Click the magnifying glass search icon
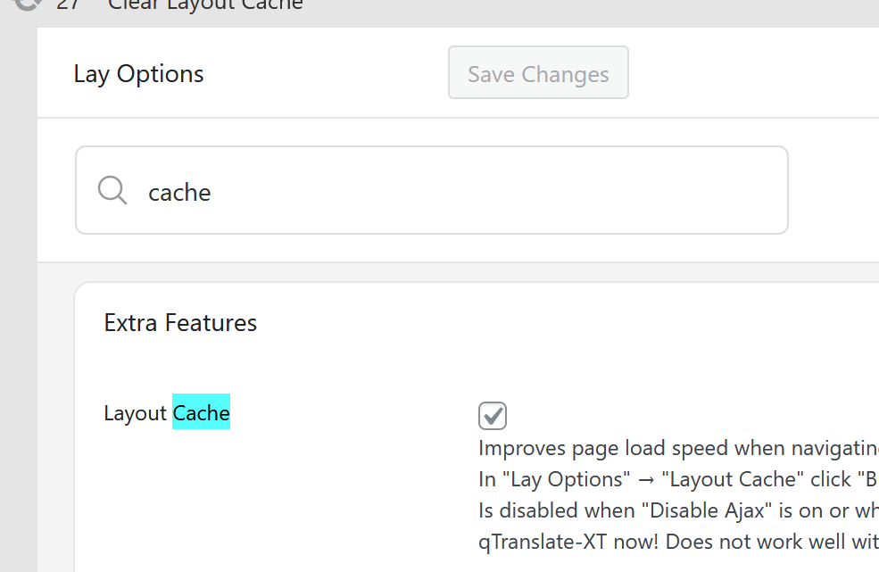Viewport: 879px width, 572px height. 112,190
